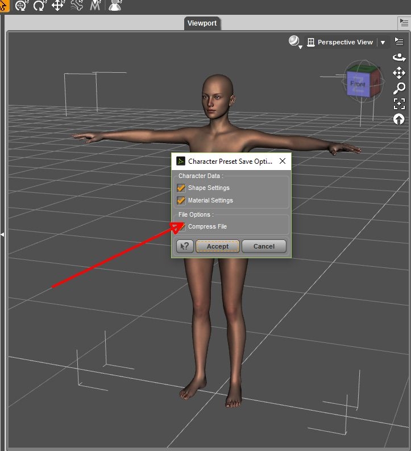411x451 pixels.
Task: Activate the Universal manipulator tool
Action: tap(22, 6)
